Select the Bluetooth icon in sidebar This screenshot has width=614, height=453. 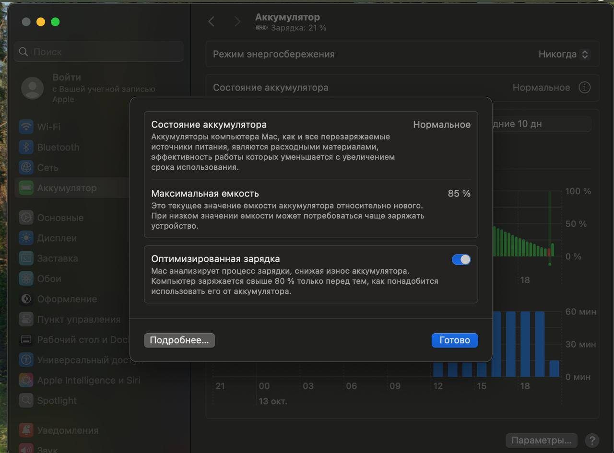pyautogui.click(x=26, y=147)
